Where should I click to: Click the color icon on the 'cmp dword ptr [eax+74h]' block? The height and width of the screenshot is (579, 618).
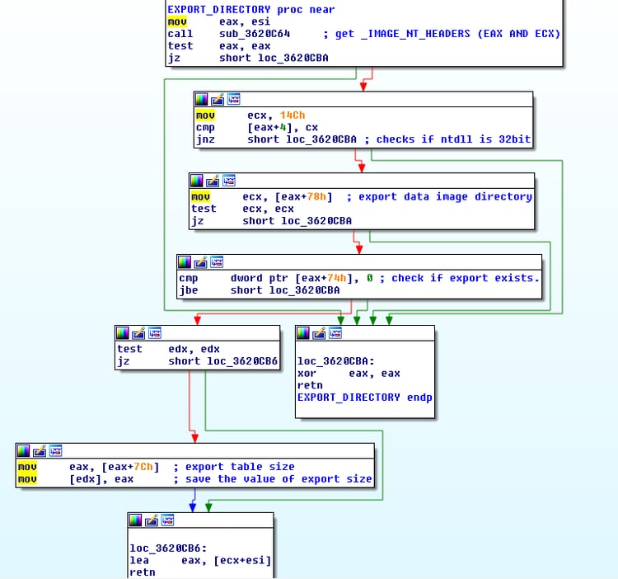coord(185,261)
